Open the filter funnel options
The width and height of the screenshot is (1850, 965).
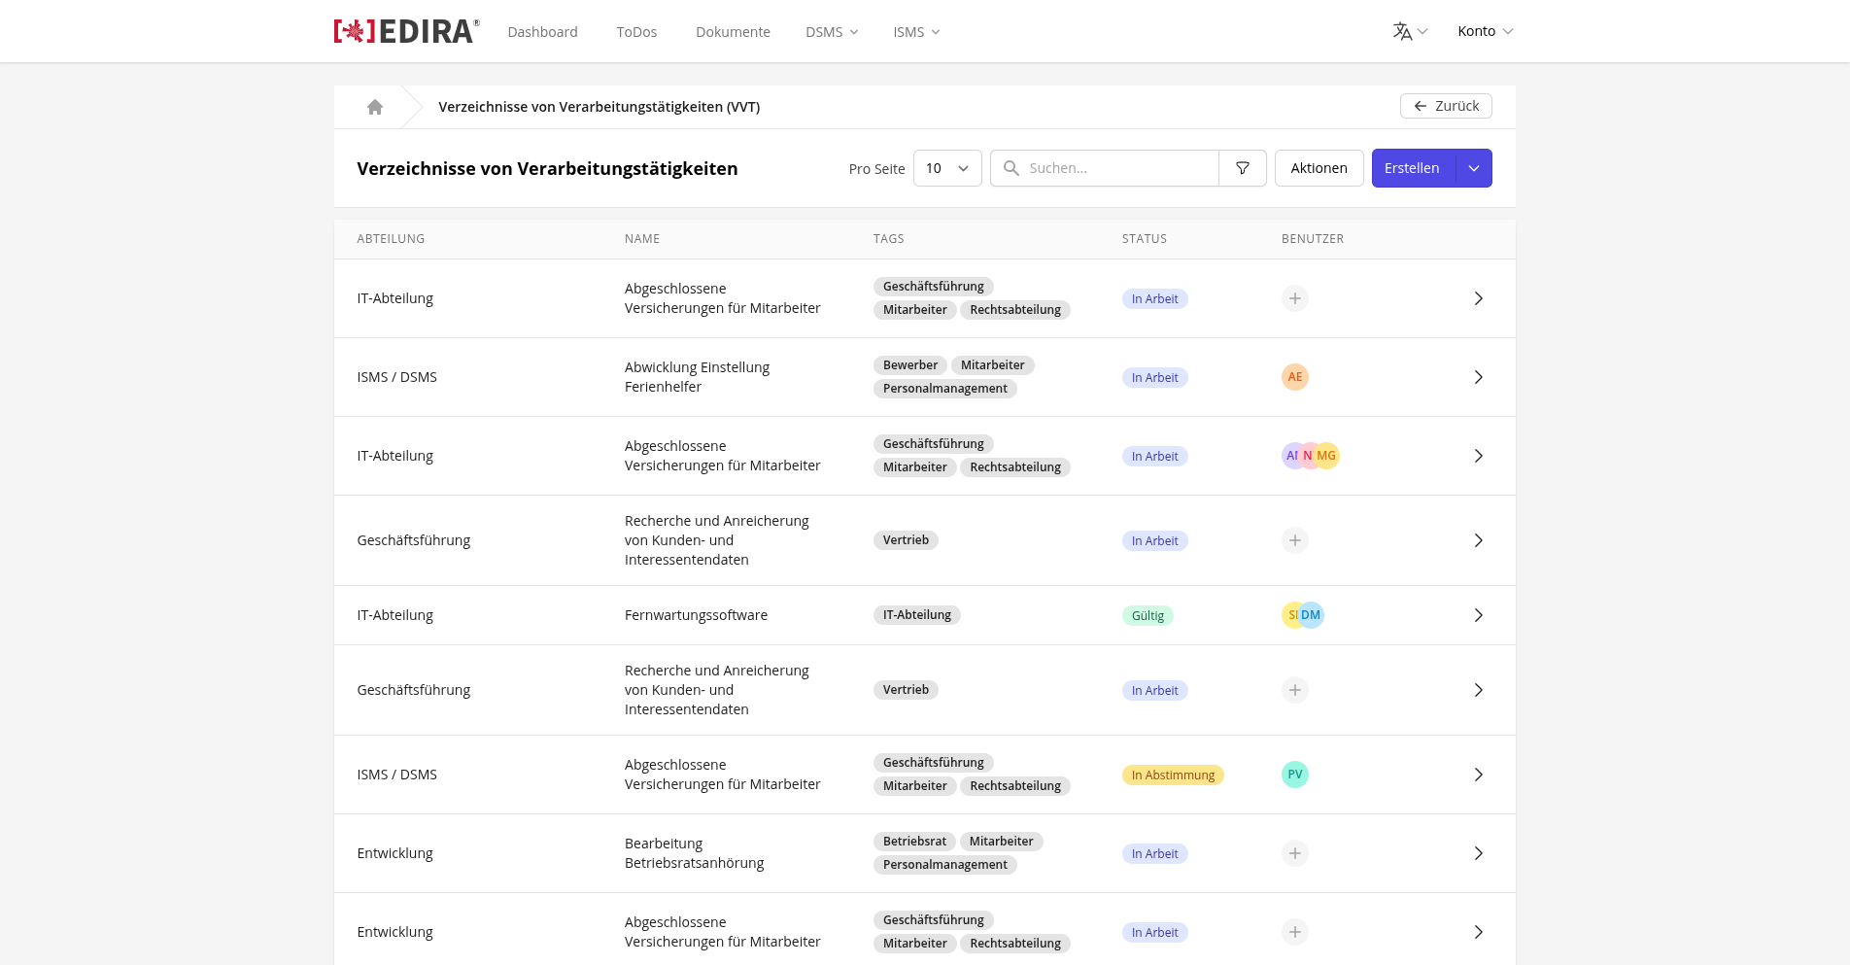click(x=1243, y=168)
